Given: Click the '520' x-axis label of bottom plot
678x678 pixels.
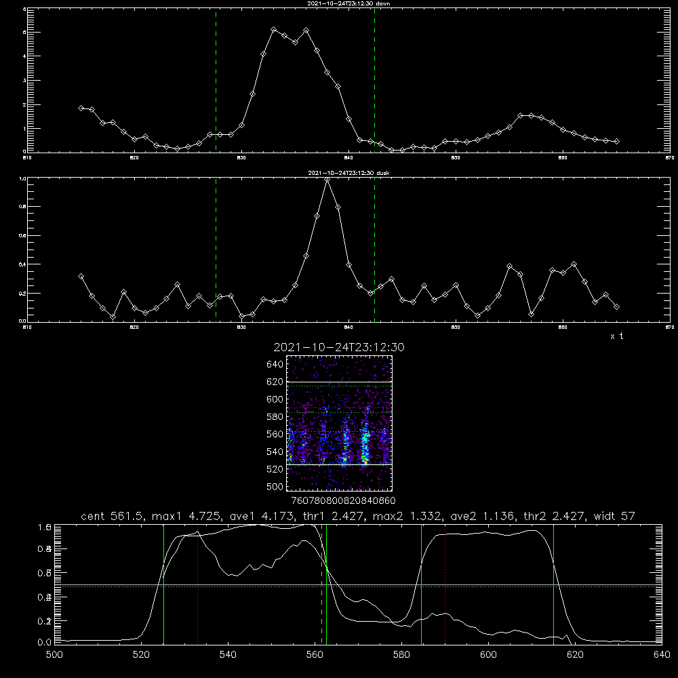Looking at the screenshot, I should 141,655.
